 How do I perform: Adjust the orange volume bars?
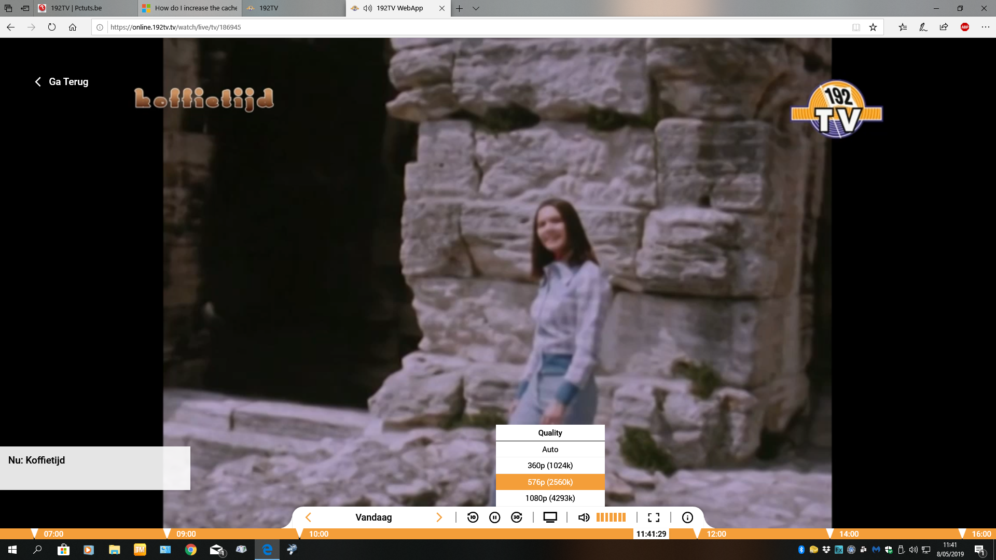click(x=611, y=517)
